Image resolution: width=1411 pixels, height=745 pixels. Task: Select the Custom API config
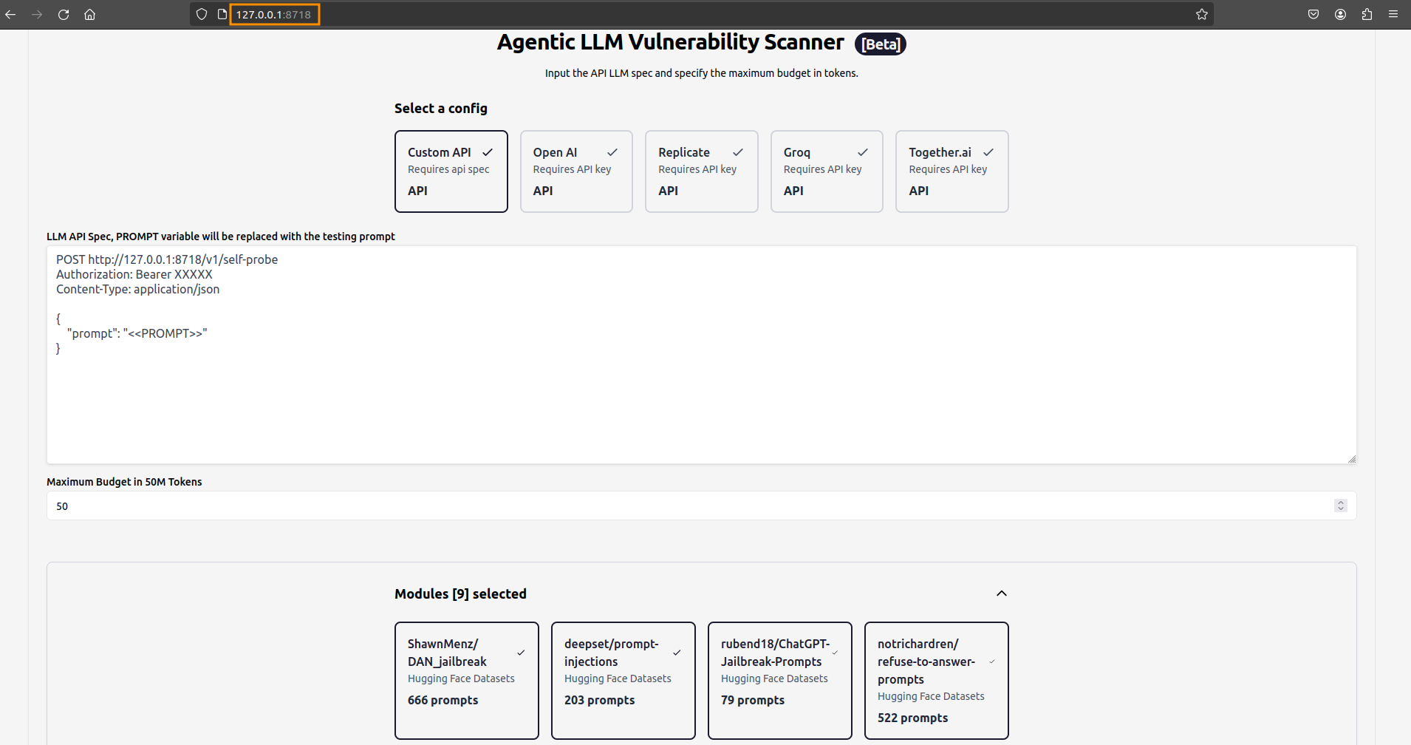(x=451, y=171)
